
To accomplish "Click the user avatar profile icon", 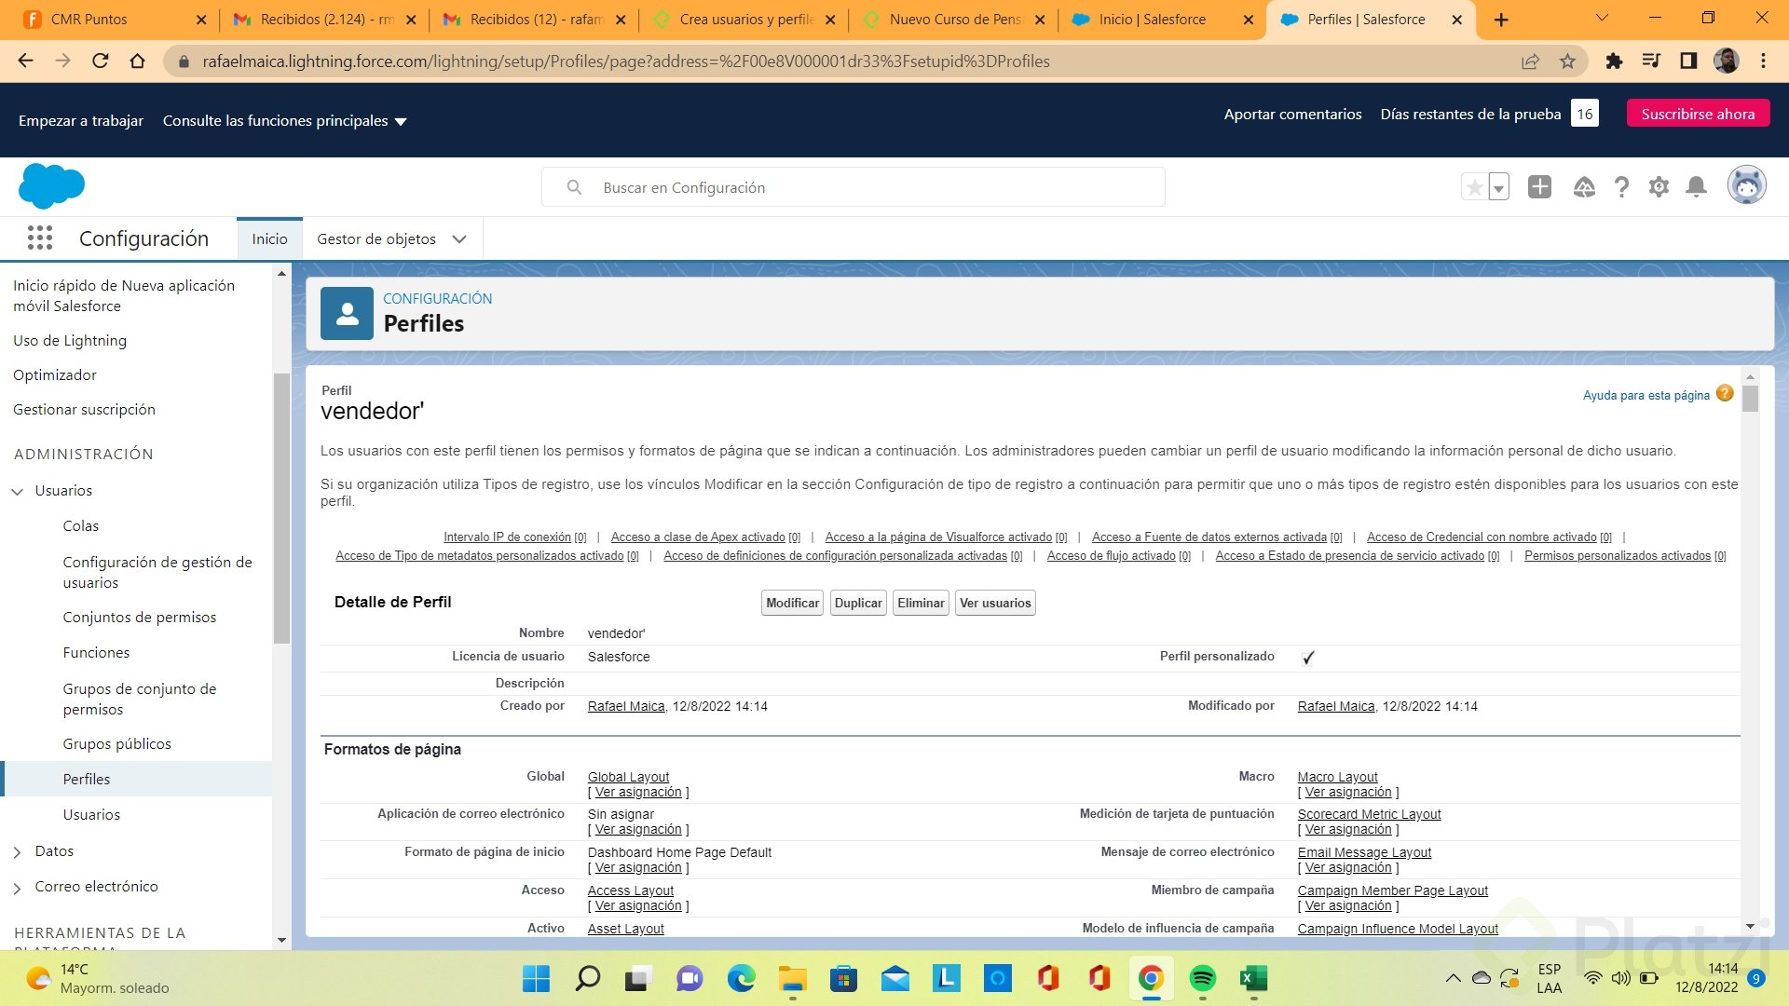I will click(1746, 186).
